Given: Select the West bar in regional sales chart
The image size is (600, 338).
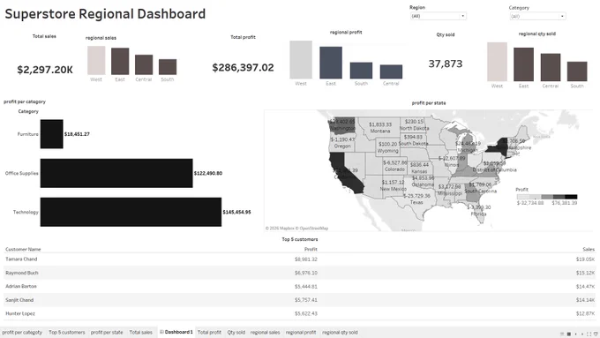Looking at the screenshot, I should click(96, 61).
